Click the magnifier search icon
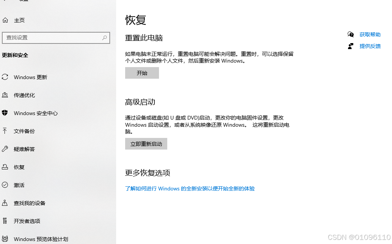Viewport: 392px width, 244px height. point(104,37)
